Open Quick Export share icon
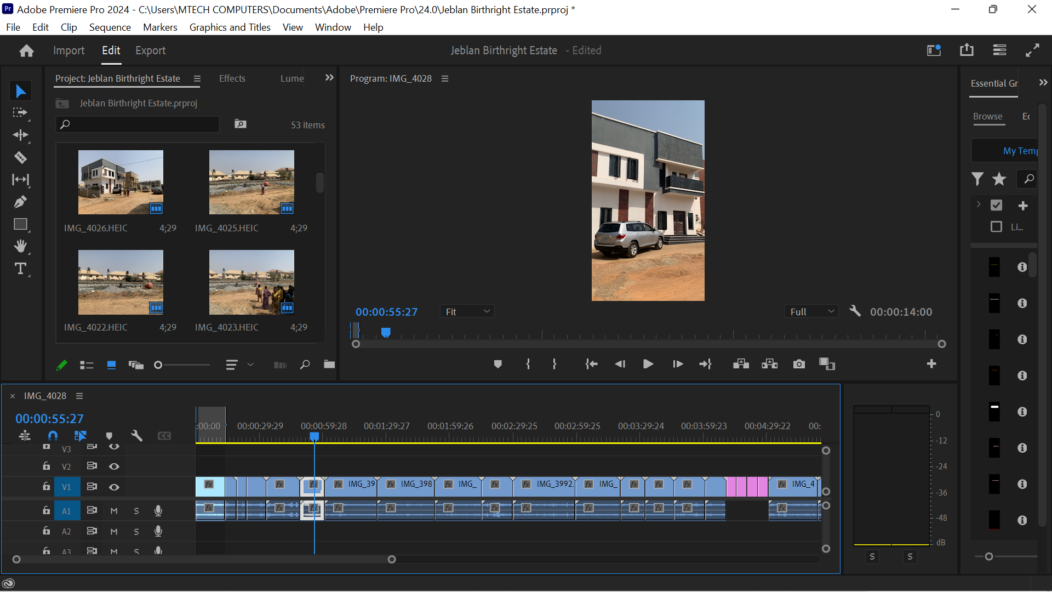This screenshot has height=592, width=1052. 967,50
